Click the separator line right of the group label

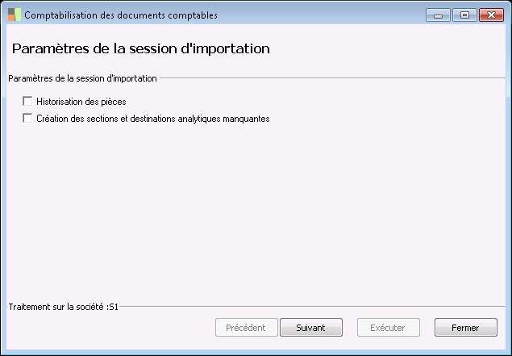(331, 78)
